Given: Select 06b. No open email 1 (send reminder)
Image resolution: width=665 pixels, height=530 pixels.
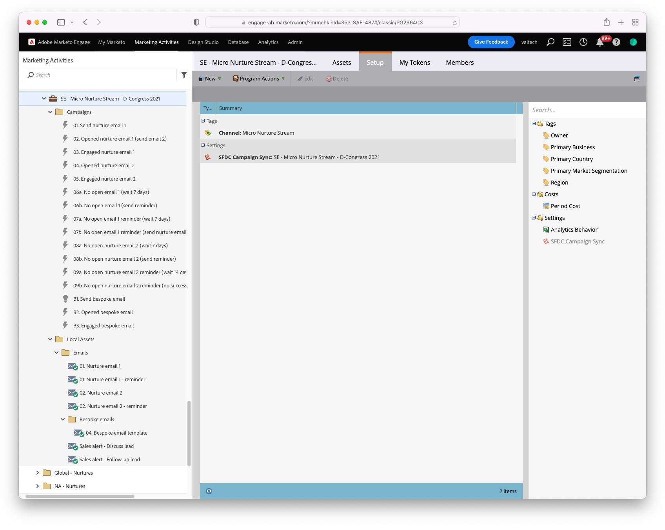Looking at the screenshot, I should click(x=115, y=205).
